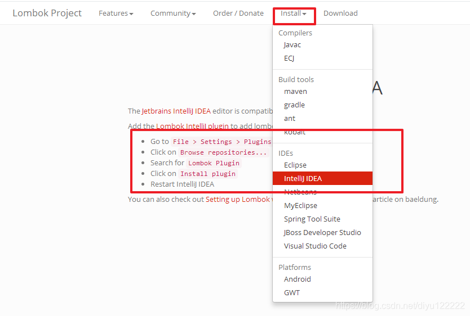Toggle the Install dropdown menu

click(x=294, y=13)
